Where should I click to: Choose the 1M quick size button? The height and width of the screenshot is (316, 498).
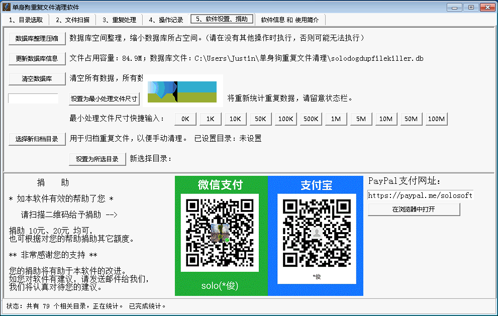[336, 119]
